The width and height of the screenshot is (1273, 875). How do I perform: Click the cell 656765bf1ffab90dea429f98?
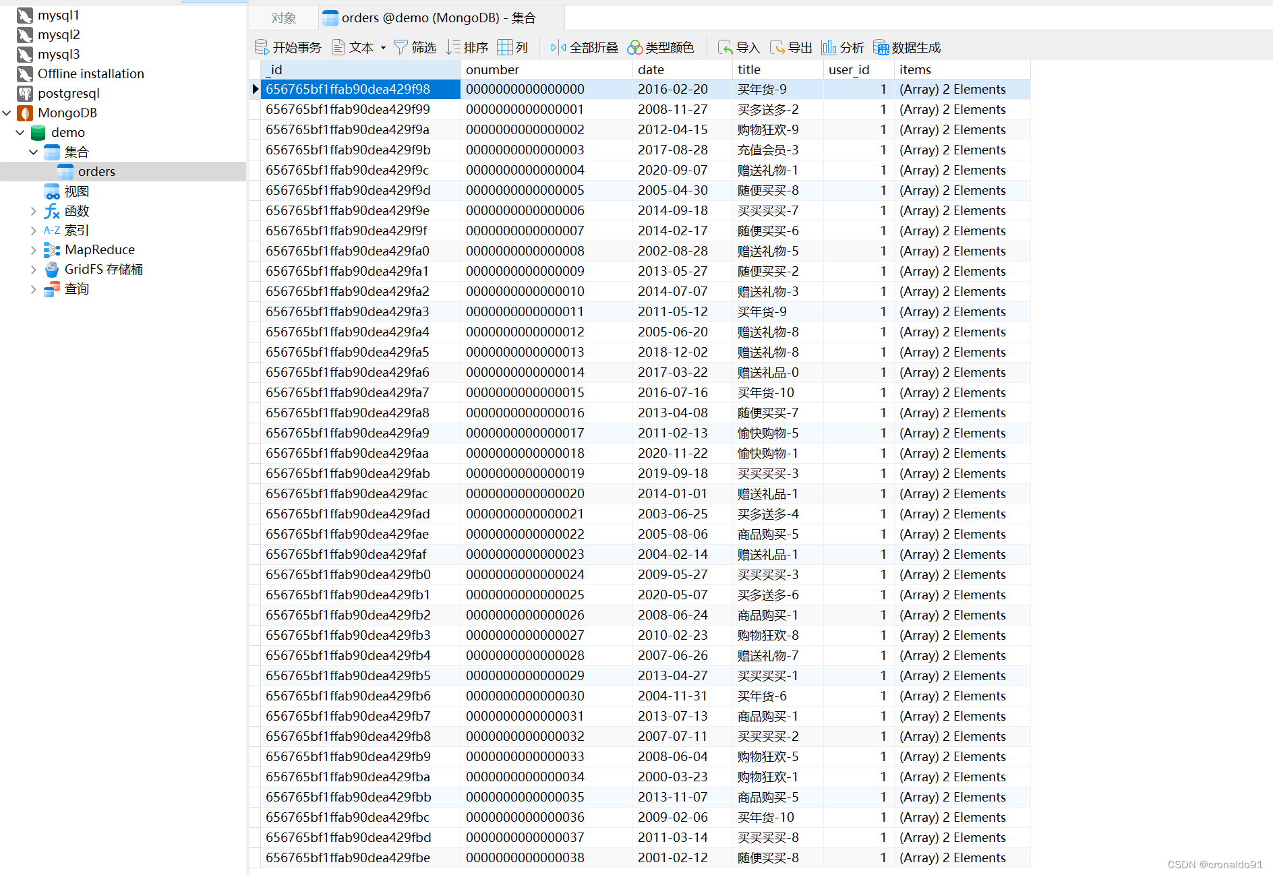click(361, 89)
